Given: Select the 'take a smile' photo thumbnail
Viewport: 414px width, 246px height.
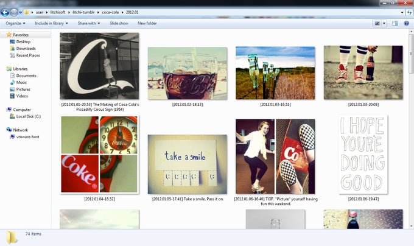Looking at the screenshot, I should pyautogui.click(x=188, y=164).
